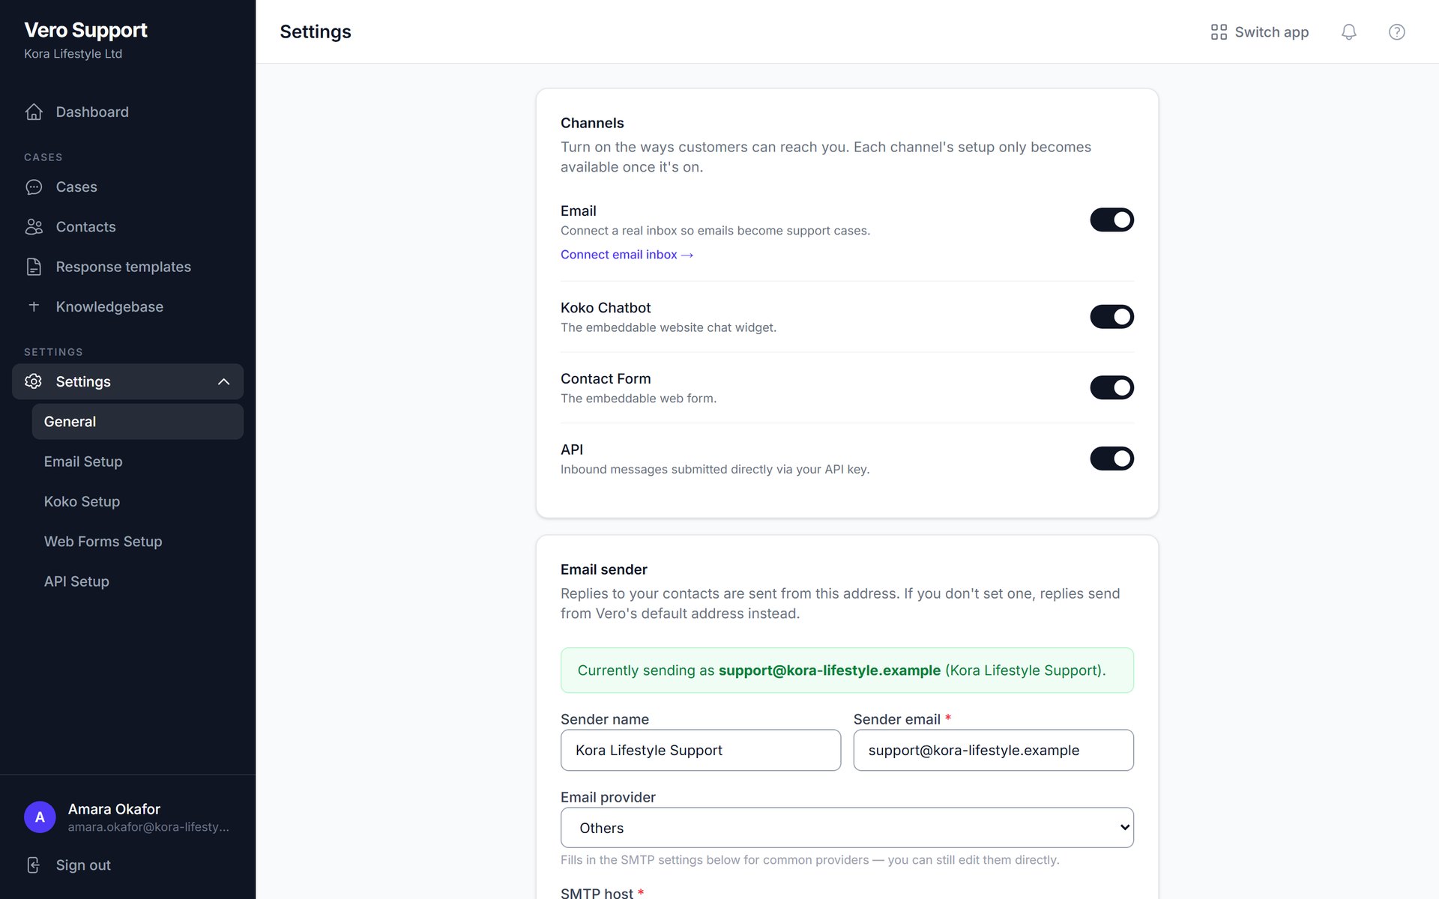Click the Vero Support logo text
The image size is (1439, 899).
(x=85, y=30)
